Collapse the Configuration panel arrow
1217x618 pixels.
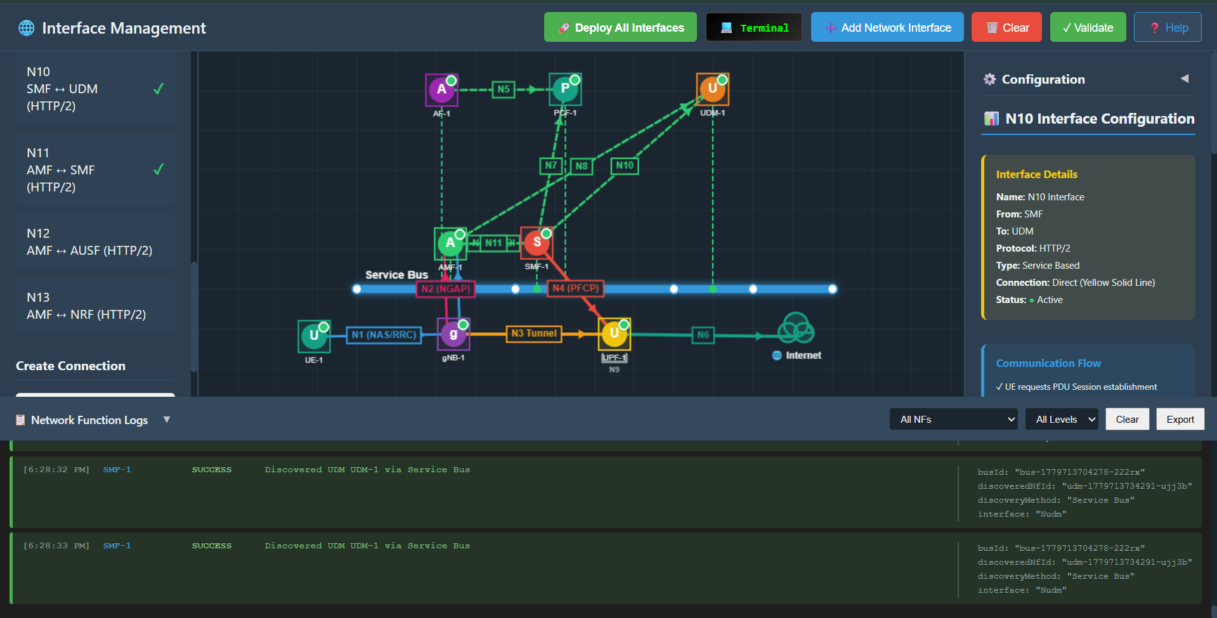1184,79
